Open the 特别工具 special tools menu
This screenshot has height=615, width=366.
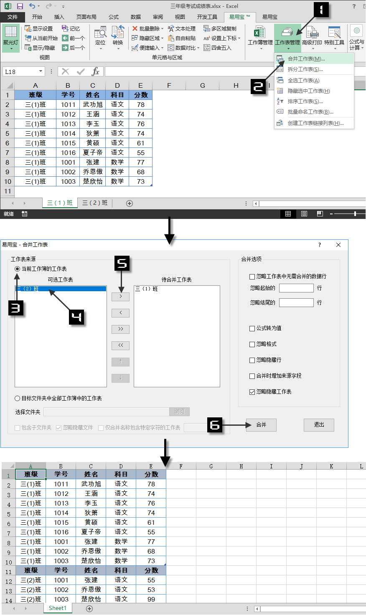pyautogui.click(x=334, y=38)
